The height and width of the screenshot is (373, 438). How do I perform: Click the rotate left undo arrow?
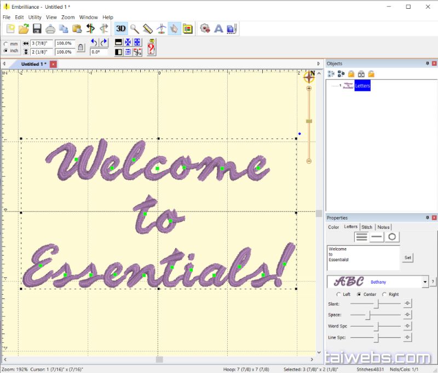coord(94,43)
